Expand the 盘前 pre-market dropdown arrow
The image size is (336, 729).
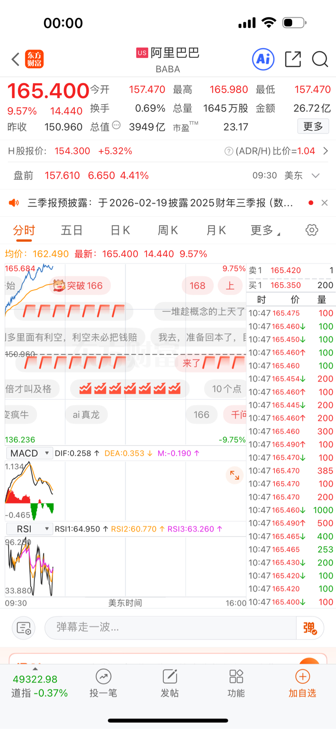315,176
